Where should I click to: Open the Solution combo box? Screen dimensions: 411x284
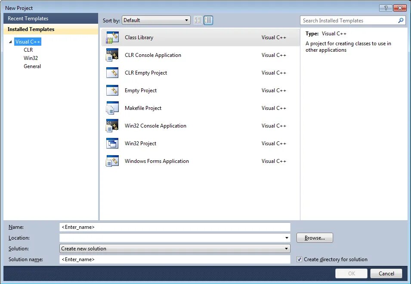175,249
